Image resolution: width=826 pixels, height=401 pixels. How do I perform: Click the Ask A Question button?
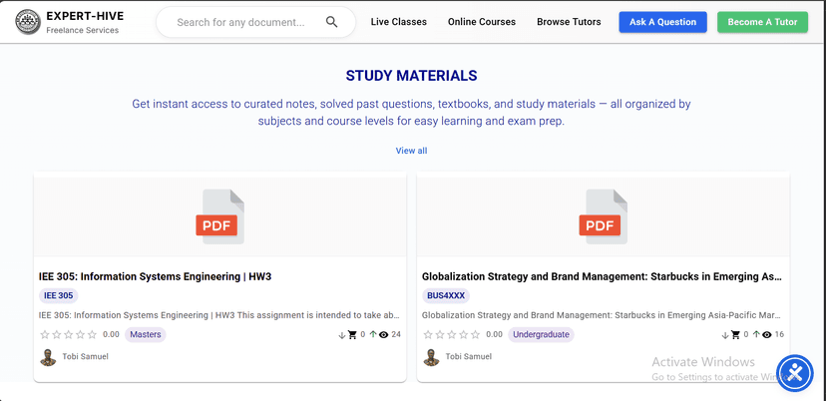pyautogui.click(x=662, y=22)
